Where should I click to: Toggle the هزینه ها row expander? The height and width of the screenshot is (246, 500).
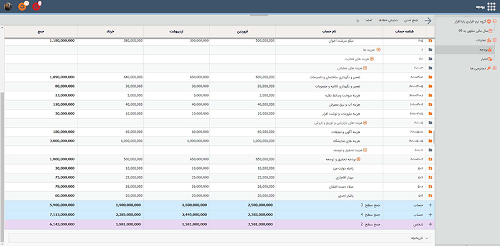pos(379,50)
